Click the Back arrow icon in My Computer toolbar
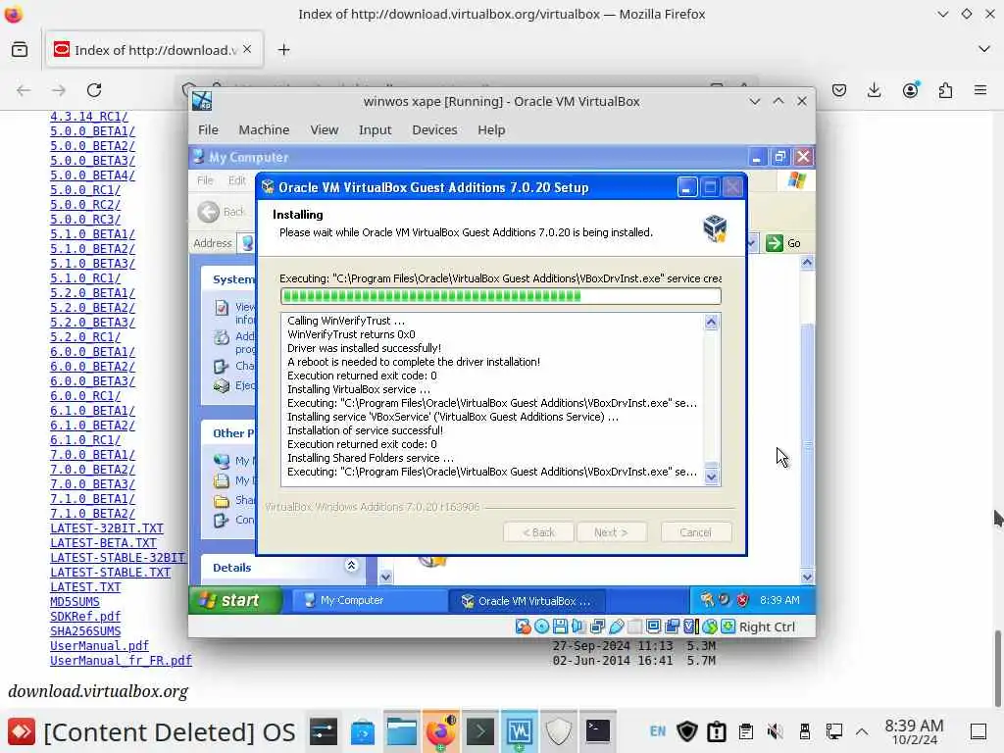The width and height of the screenshot is (1004, 753). tap(208, 212)
